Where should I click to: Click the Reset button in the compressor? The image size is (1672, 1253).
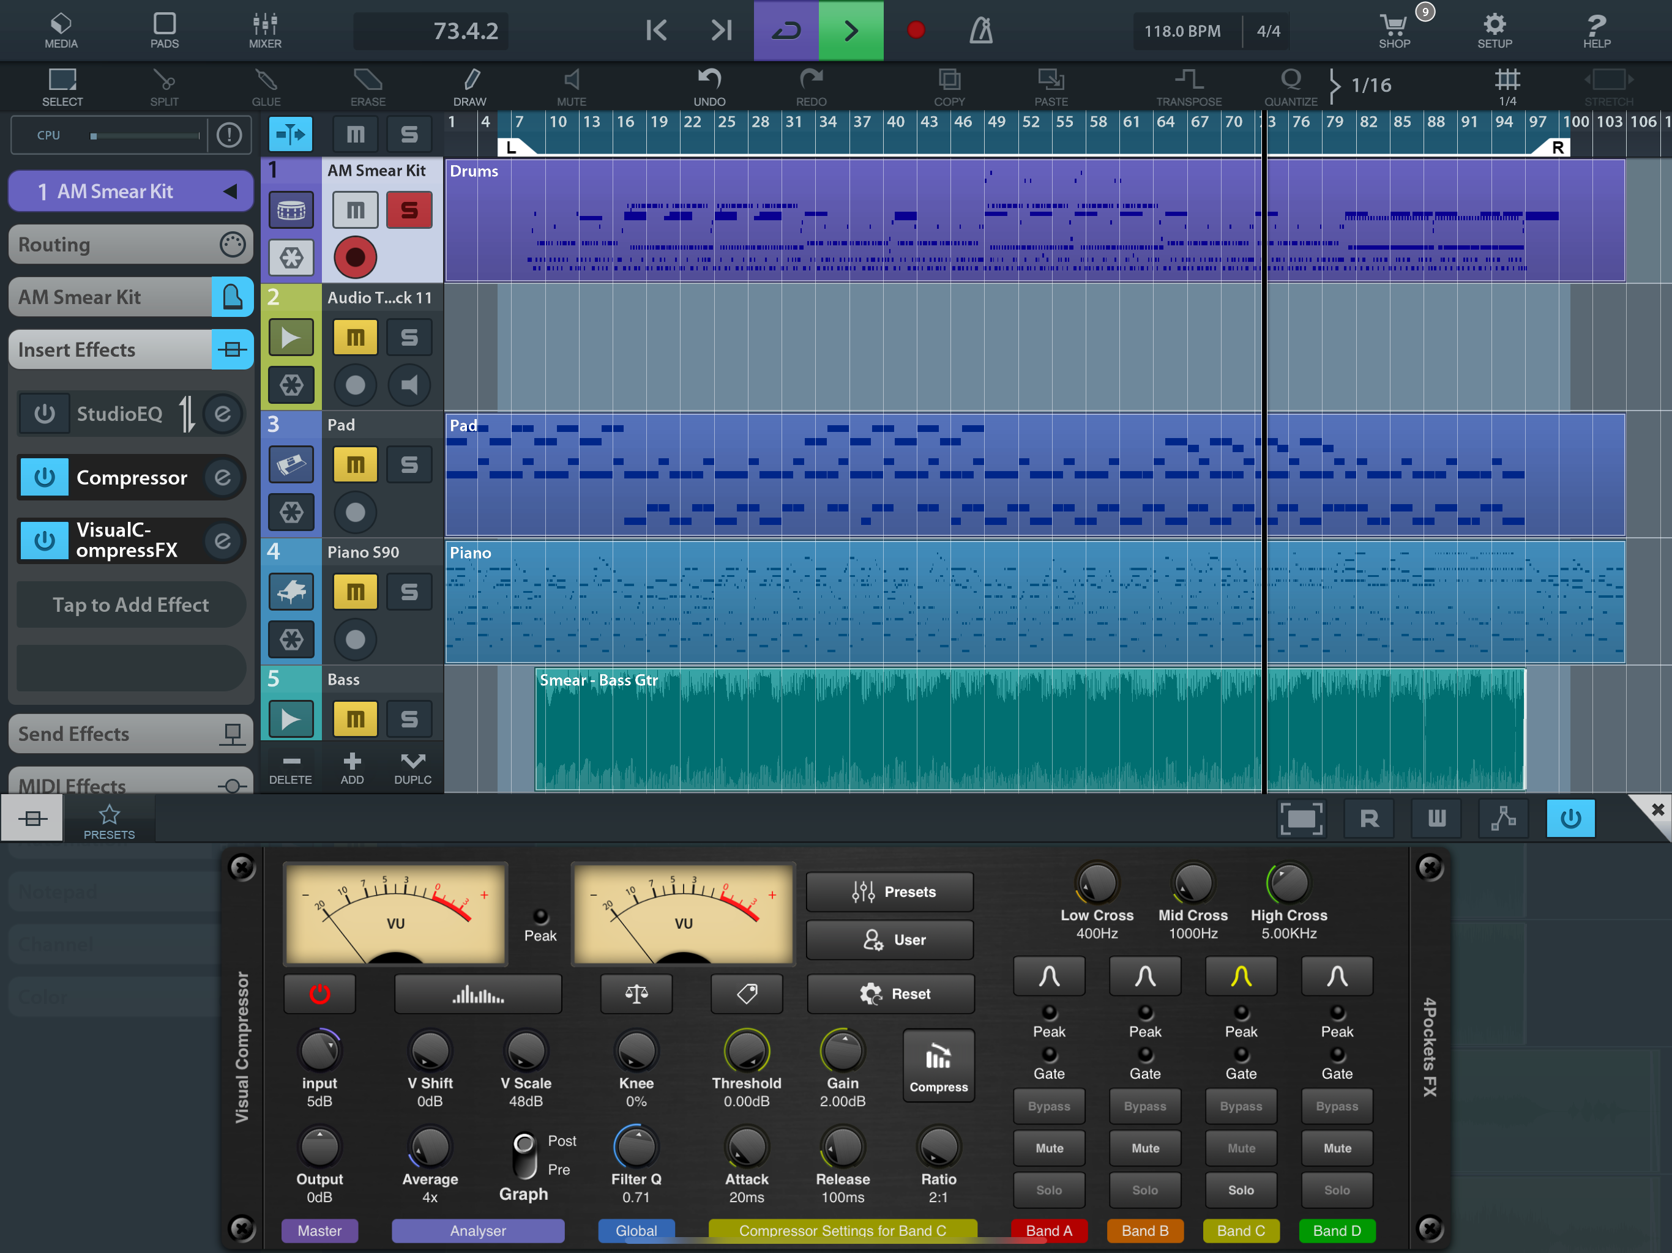coord(891,994)
